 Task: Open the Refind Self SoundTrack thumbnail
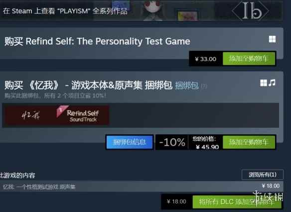[83, 115]
